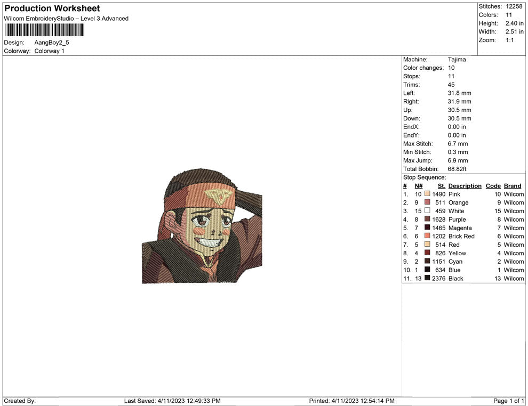The width and height of the screenshot is (528, 406).
Task: Click the Zoom value 1:1
Action: click(509, 40)
